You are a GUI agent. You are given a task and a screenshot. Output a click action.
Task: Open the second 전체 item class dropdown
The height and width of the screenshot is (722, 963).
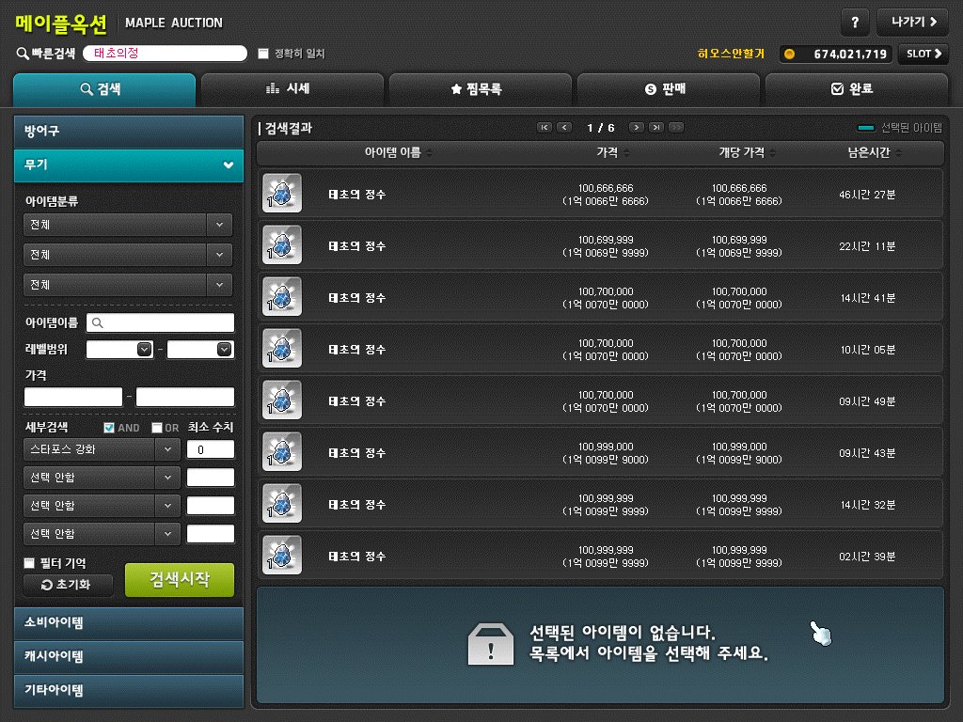pos(128,255)
